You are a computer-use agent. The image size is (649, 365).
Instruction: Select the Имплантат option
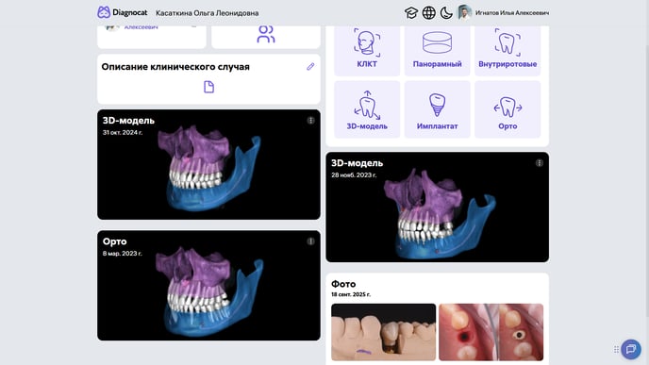pos(437,109)
